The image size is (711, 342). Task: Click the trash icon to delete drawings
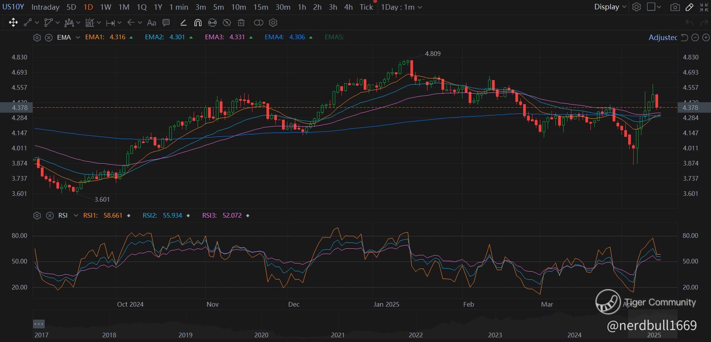[241, 23]
